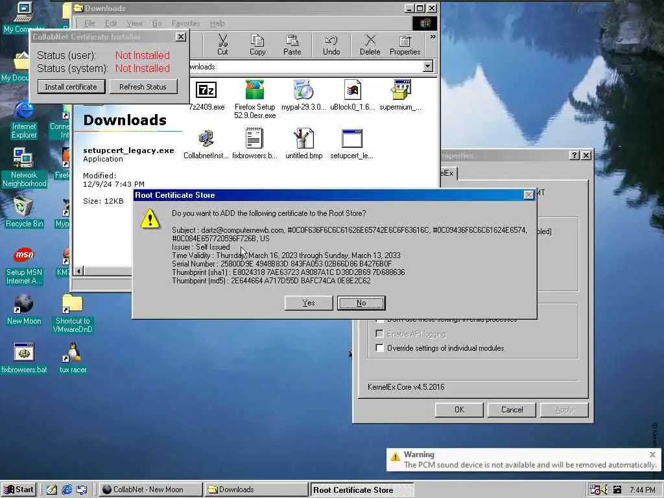
Task: Select the untitled.bmp file
Action: pyautogui.click(x=303, y=144)
